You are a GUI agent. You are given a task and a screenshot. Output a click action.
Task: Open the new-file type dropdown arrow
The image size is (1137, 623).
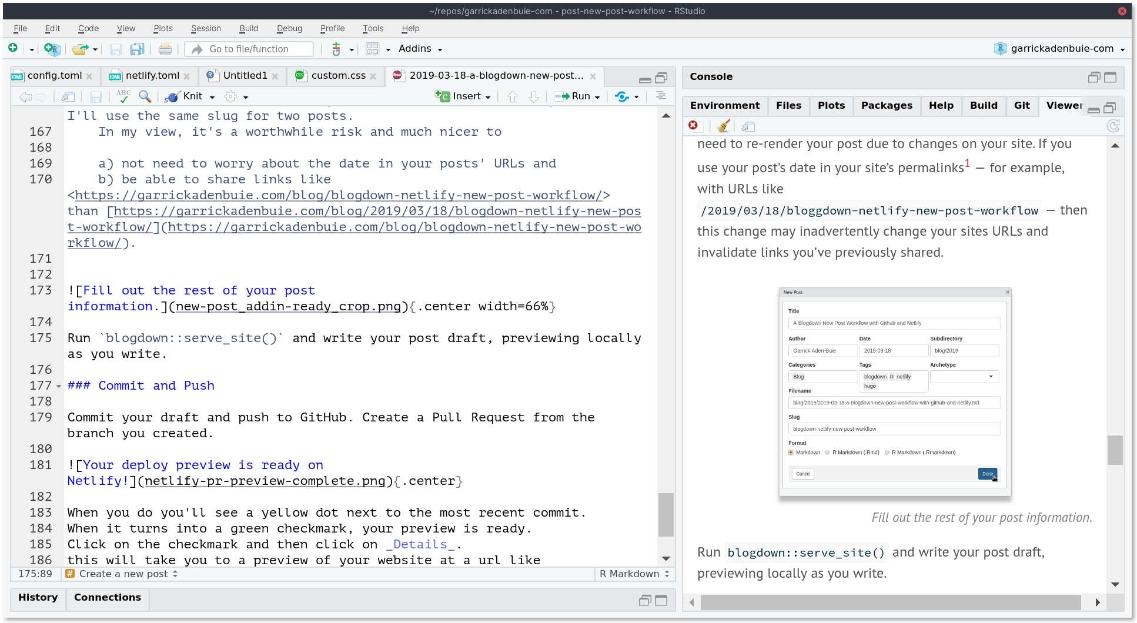coord(32,50)
